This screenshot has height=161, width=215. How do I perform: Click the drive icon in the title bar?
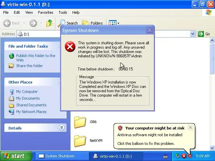pyautogui.click(x=3, y=4)
